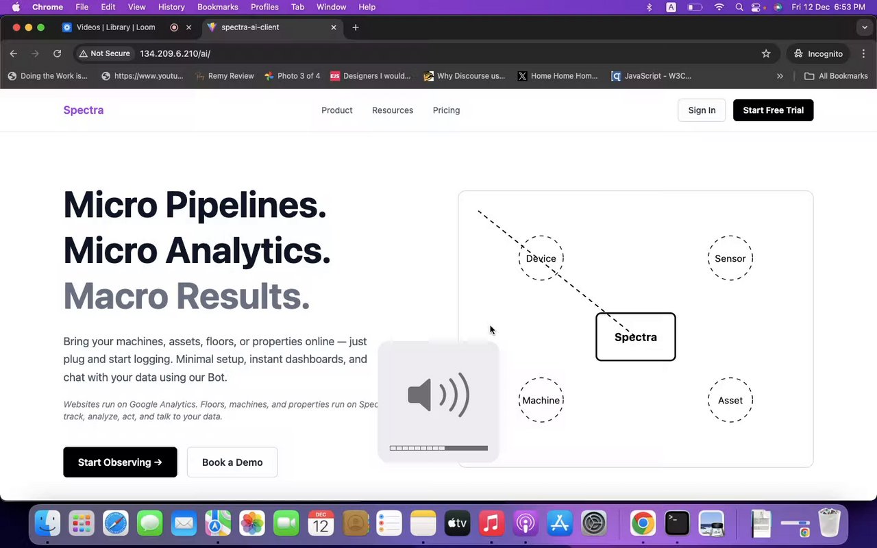Screen dimensions: 877x548
Task: Close the spectra-ai-client tab
Action: pyautogui.click(x=334, y=27)
